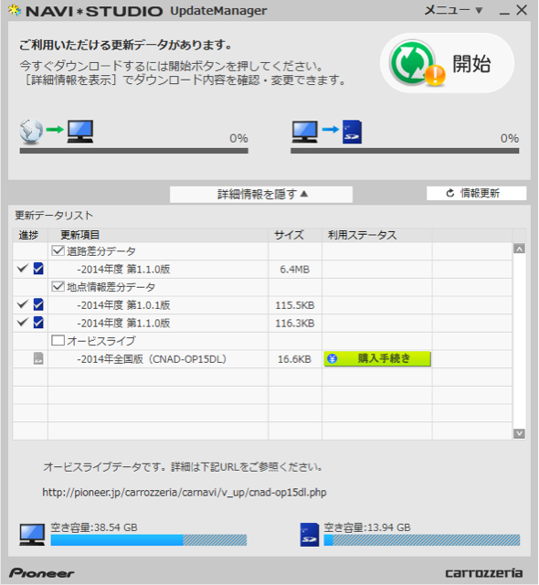Click the computer icon next to the globe

80,132
